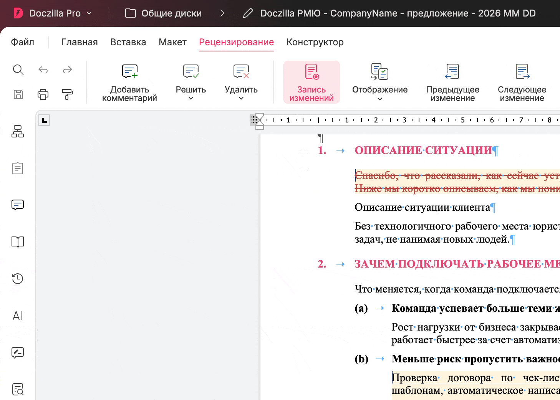Undo the last action
This screenshot has height=400, width=560.
(x=43, y=69)
